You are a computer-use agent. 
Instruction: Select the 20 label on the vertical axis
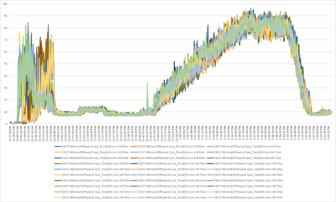6,100
